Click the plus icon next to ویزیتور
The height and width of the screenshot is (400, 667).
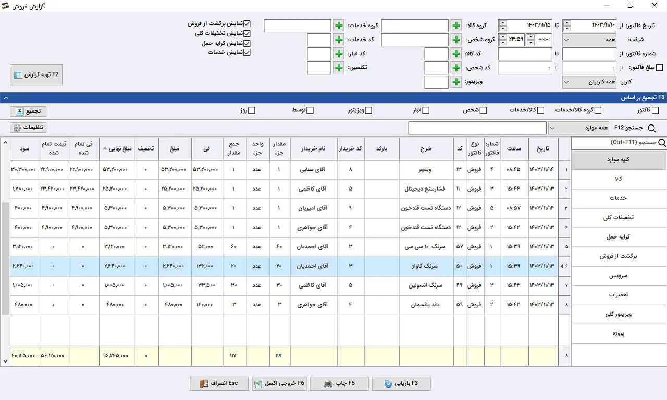click(x=456, y=82)
